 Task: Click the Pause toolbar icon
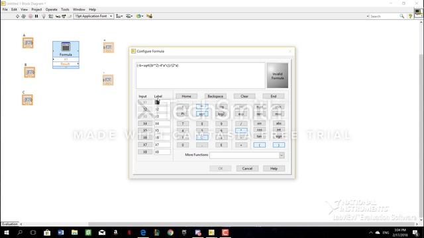point(36,16)
